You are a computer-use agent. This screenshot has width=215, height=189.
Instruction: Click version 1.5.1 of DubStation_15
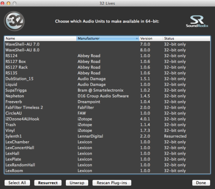click(x=145, y=79)
